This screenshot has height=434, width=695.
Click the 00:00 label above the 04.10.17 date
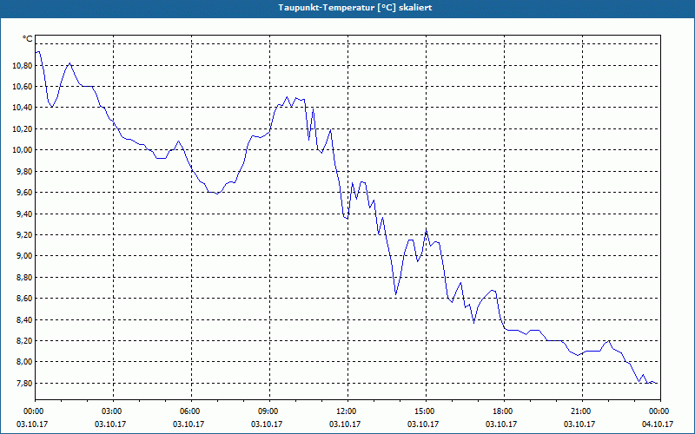coord(660,411)
